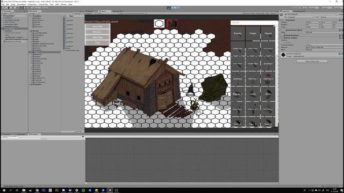
Task: Click the Unity icon in the taskbar
Action: (110, 190)
